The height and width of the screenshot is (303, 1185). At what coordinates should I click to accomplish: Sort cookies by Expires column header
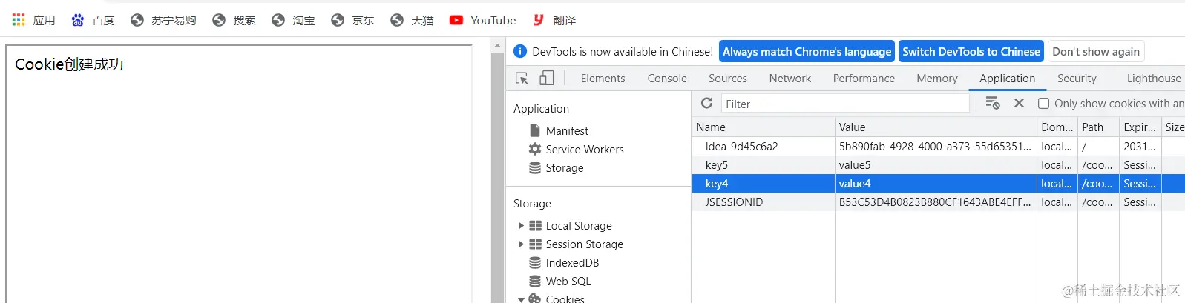click(x=1140, y=127)
